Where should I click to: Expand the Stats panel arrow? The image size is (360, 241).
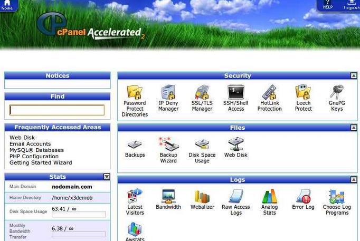click(x=107, y=177)
